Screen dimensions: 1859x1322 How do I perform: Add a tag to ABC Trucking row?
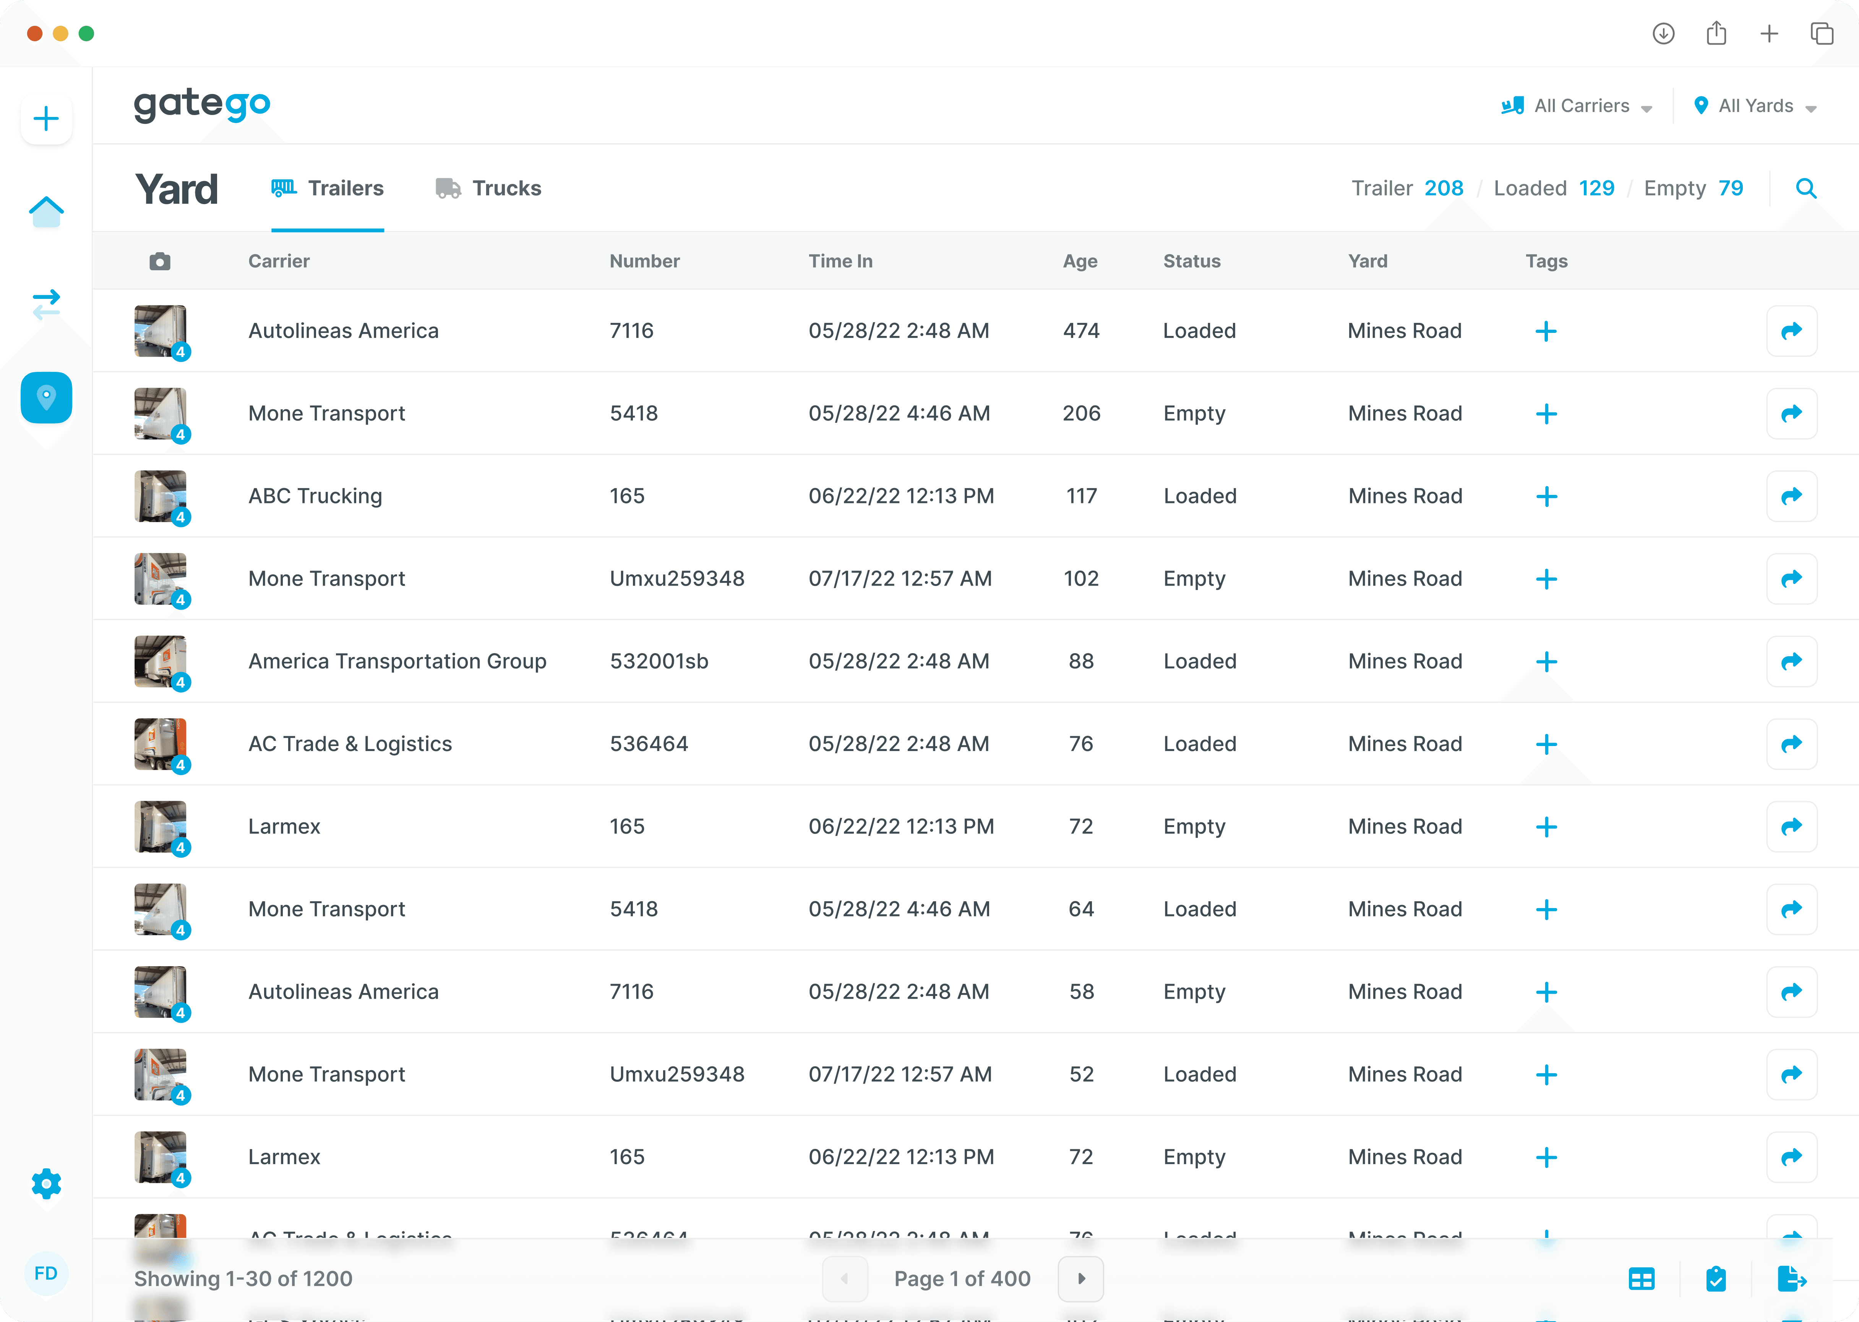1546,496
